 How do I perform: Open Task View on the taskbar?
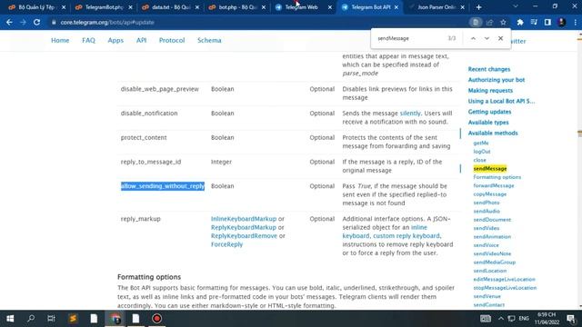click(x=51, y=319)
